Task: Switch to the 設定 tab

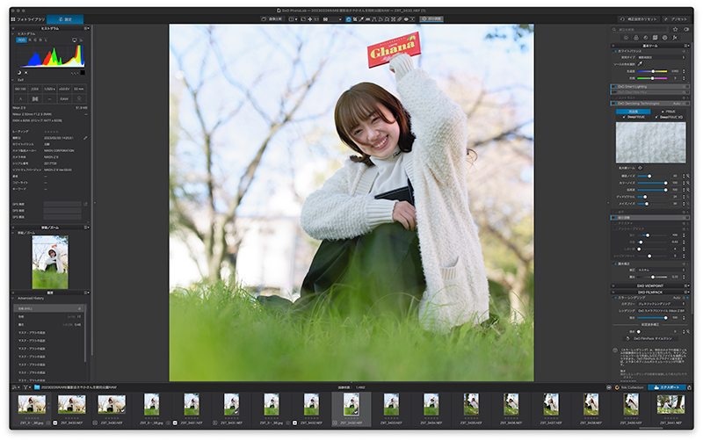Action: [65, 19]
